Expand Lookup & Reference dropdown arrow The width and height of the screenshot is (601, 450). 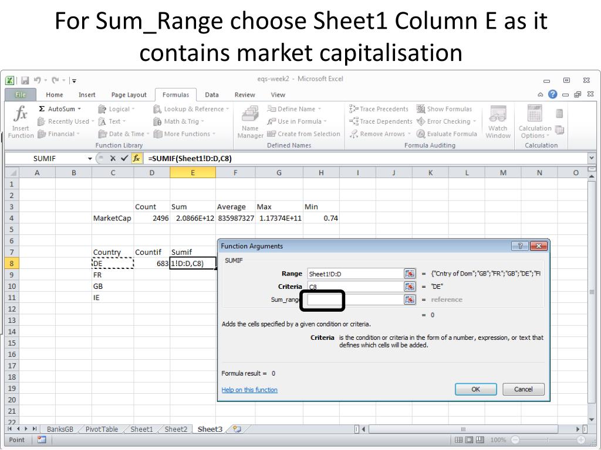[227, 109]
